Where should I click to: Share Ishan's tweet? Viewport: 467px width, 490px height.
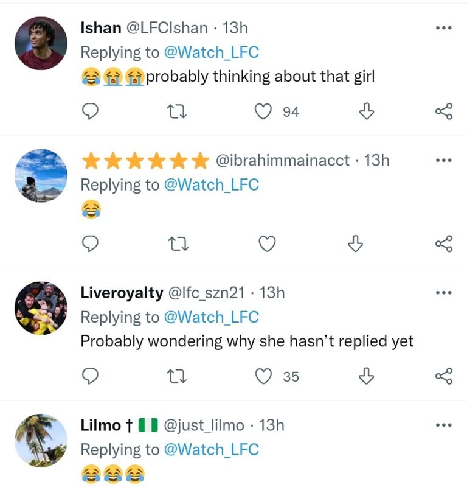tap(444, 111)
